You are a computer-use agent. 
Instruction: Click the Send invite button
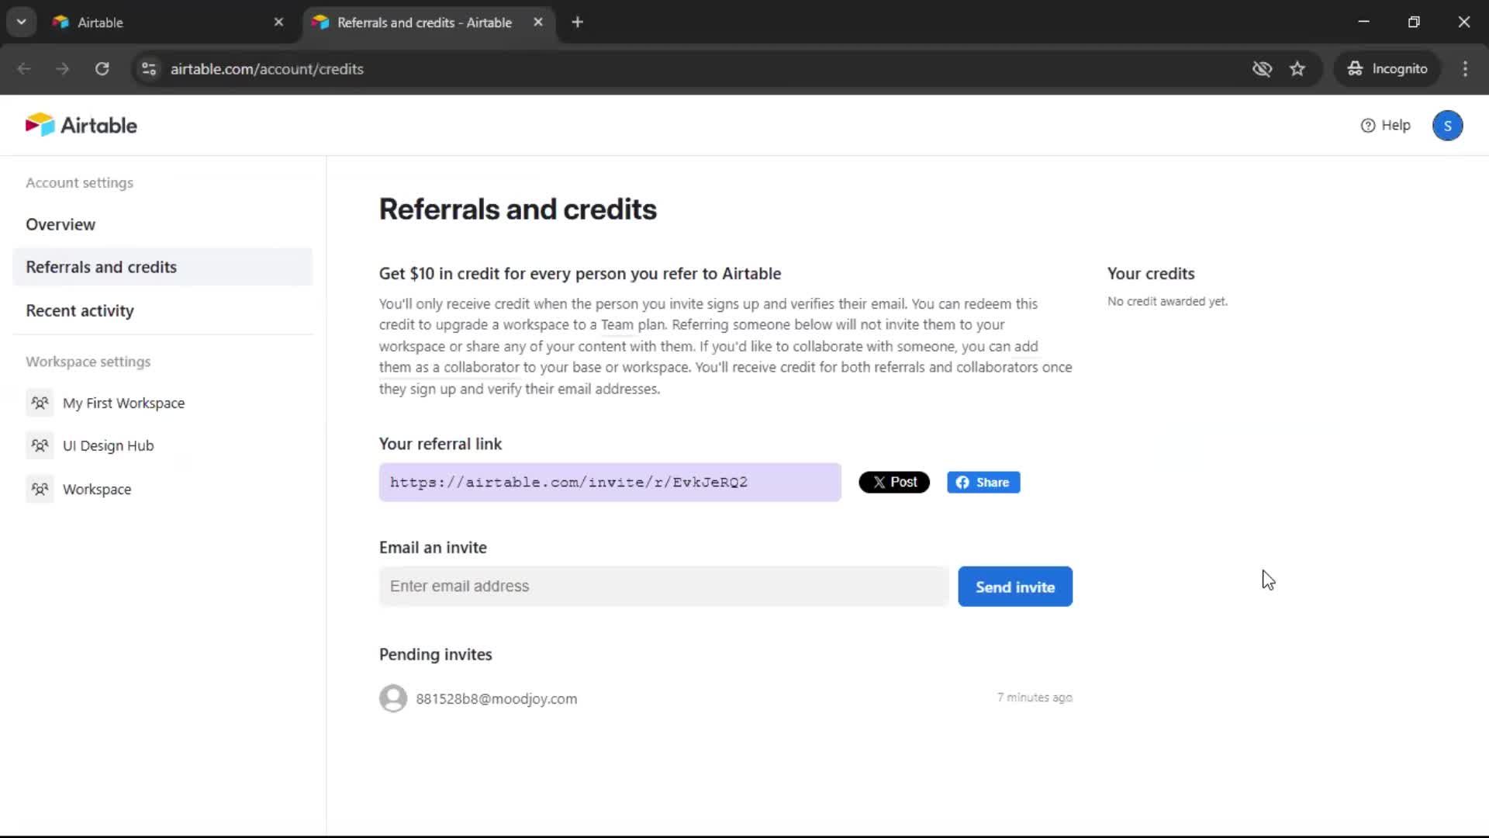[1015, 587]
